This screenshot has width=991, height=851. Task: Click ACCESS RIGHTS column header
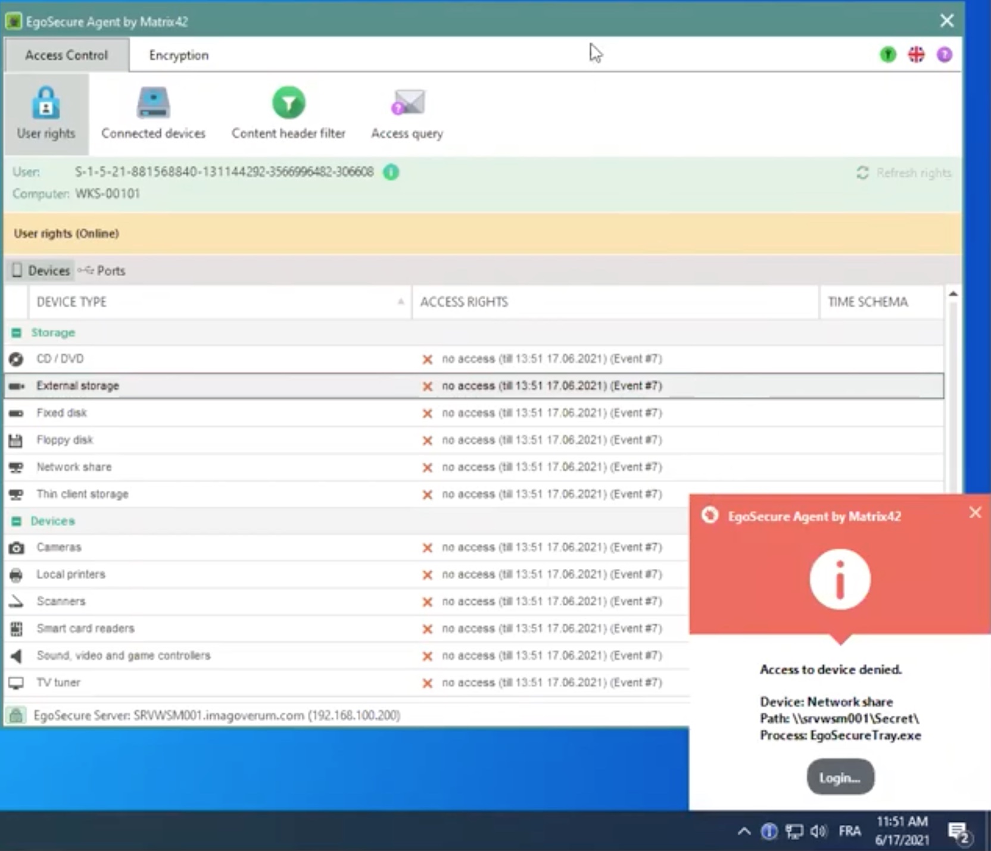[x=615, y=302]
